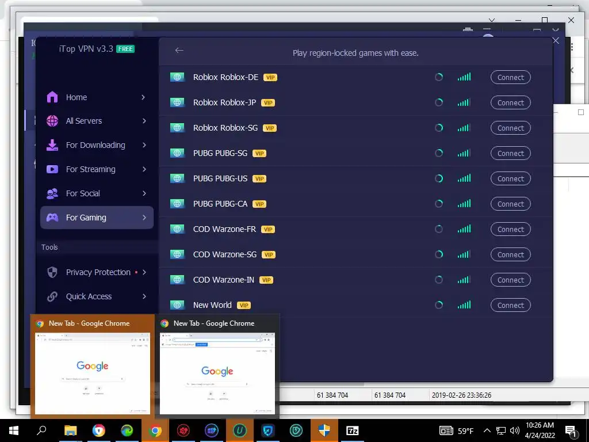Select the For Social label

83,193
